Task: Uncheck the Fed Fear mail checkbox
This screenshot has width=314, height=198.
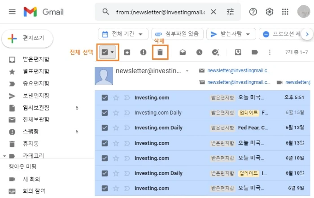Action: [x=105, y=128]
